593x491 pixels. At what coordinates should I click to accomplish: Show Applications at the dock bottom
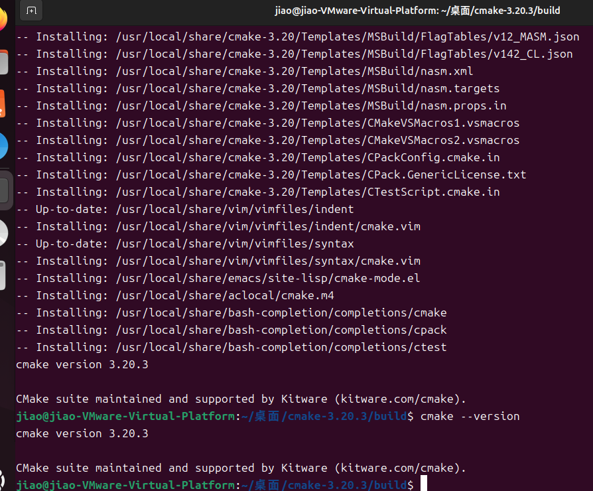3,479
